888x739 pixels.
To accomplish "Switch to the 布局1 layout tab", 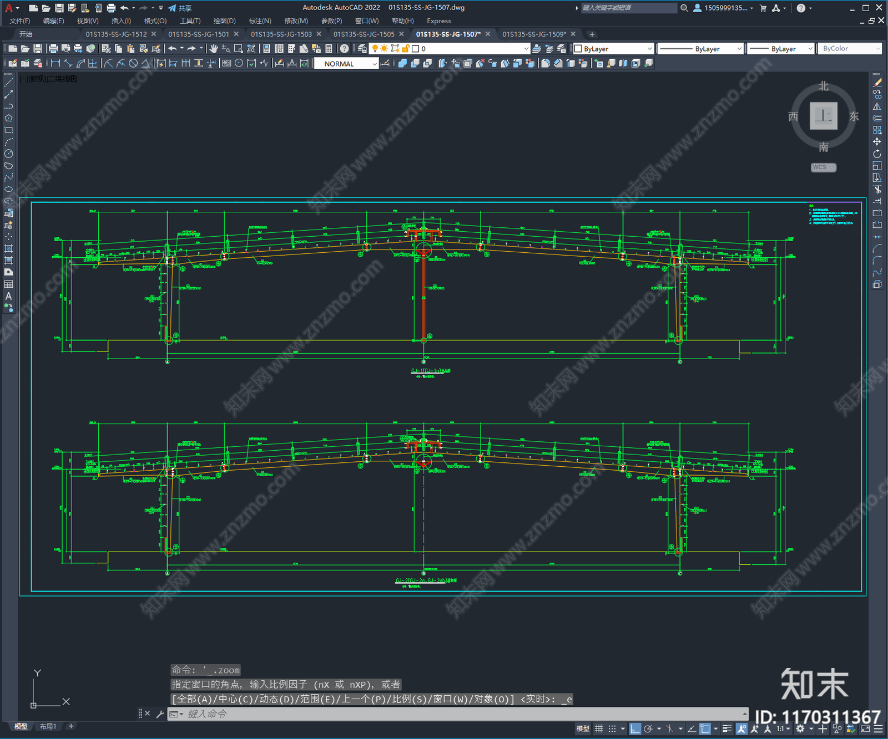I will tap(48, 726).
